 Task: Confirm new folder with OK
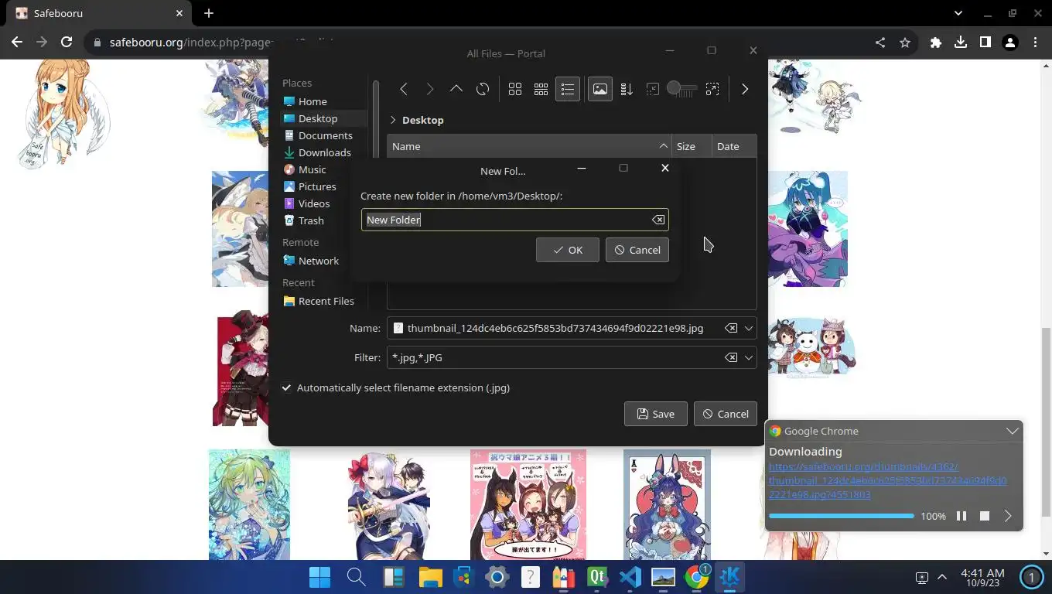click(x=567, y=250)
